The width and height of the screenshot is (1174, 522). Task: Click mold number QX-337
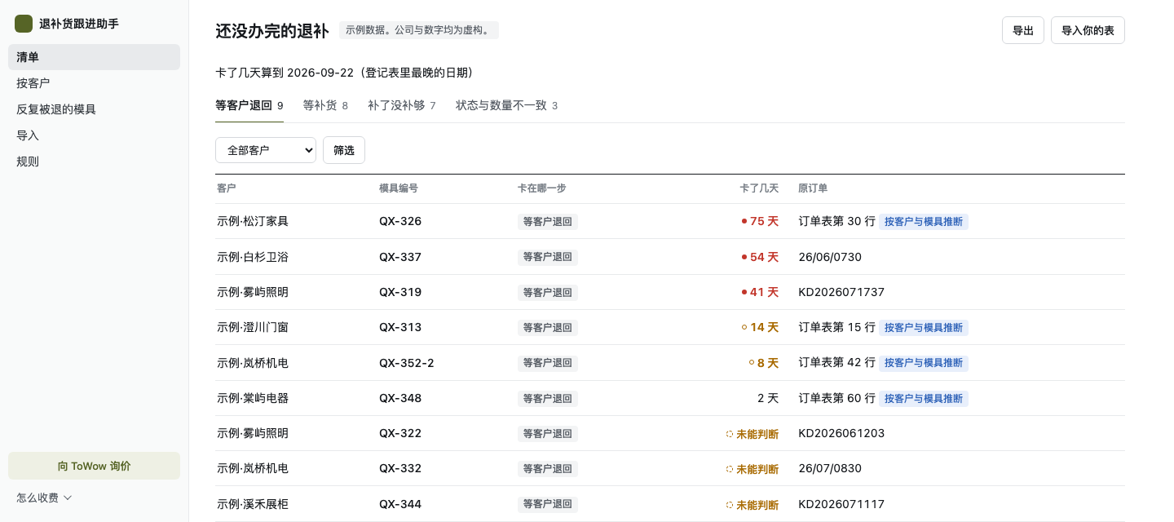[x=400, y=257]
